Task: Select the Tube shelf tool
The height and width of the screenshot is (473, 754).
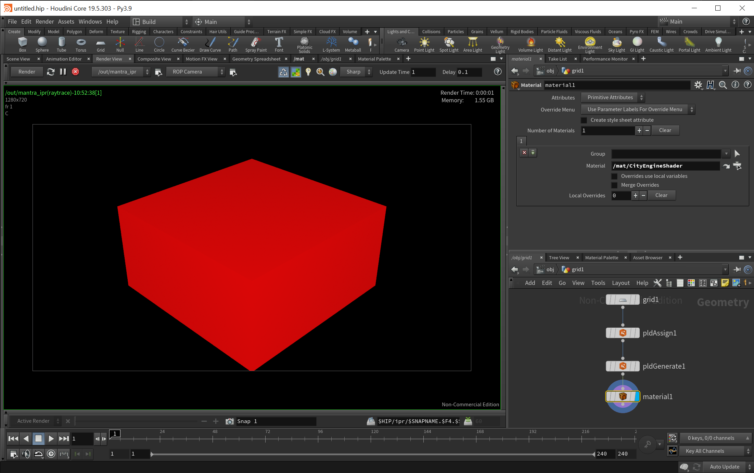Action: pyautogui.click(x=62, y=45)
